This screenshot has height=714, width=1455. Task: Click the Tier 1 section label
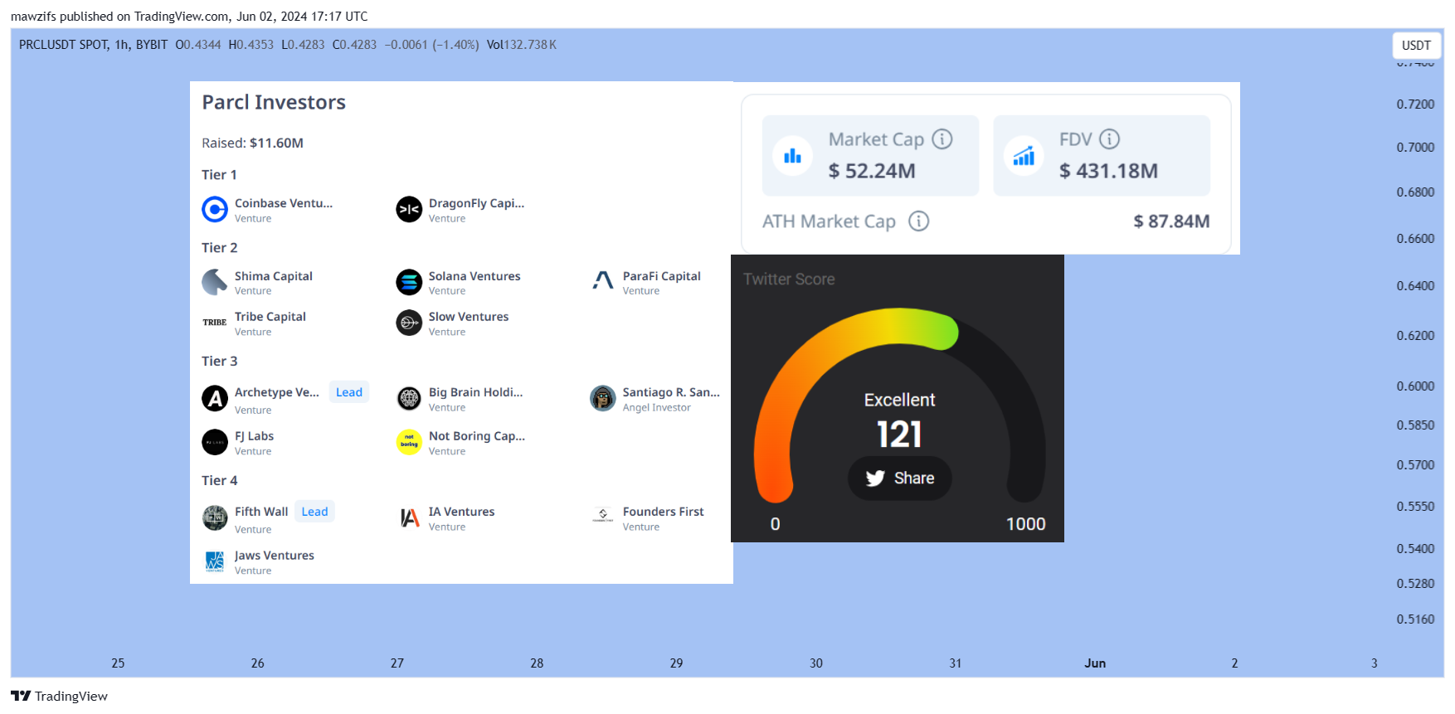click(x=219, y=175)
